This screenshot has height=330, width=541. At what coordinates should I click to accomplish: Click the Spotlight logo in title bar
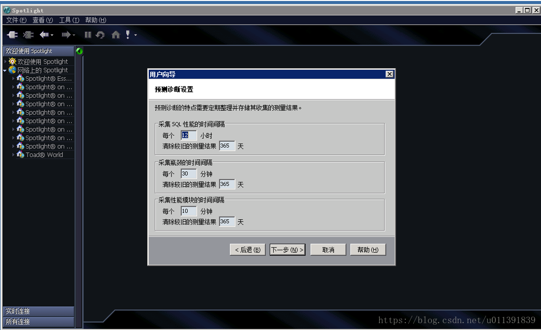tap(7, 10)
